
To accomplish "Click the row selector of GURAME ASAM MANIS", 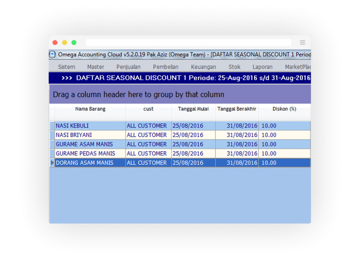I will point(52,144).
